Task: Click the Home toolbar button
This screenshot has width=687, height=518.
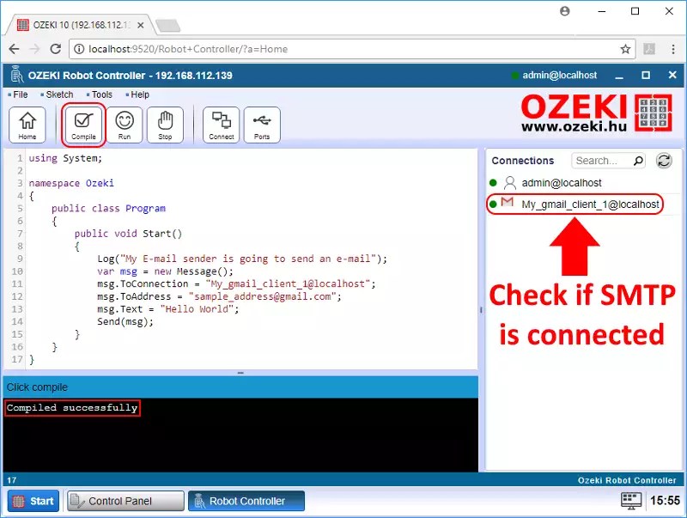Action: pos(27,125)
